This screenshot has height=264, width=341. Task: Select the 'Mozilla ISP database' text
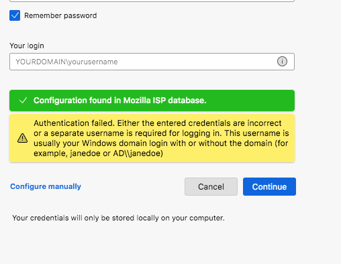pyautogui.click(x=164, y=101)
